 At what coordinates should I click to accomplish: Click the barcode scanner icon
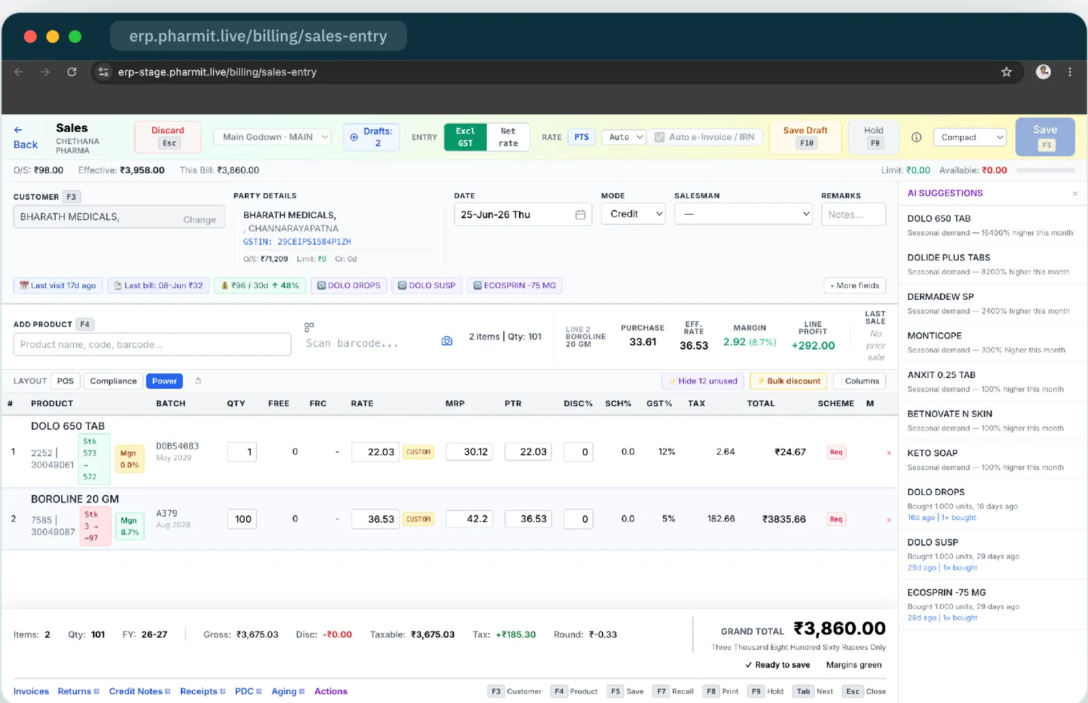click(x=309, y=327)
